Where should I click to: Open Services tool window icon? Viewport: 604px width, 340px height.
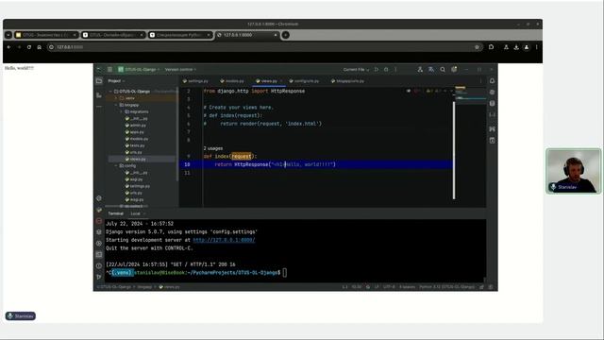[99, 244]
